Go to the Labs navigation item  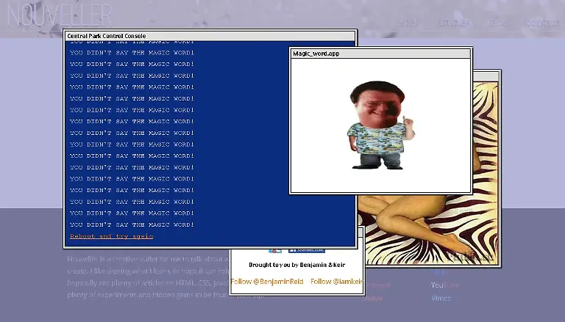499,23
